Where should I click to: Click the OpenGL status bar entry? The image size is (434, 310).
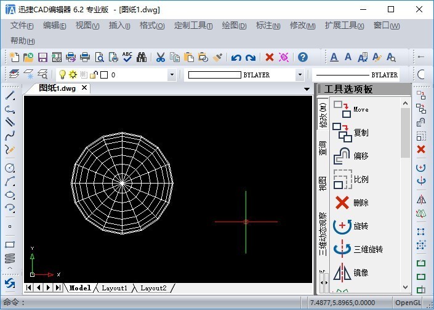point(408,303)
